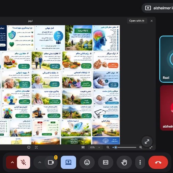173x173 pixels.
Task: Click the blue brain outline slide
Action: click(x=106, y=141)
